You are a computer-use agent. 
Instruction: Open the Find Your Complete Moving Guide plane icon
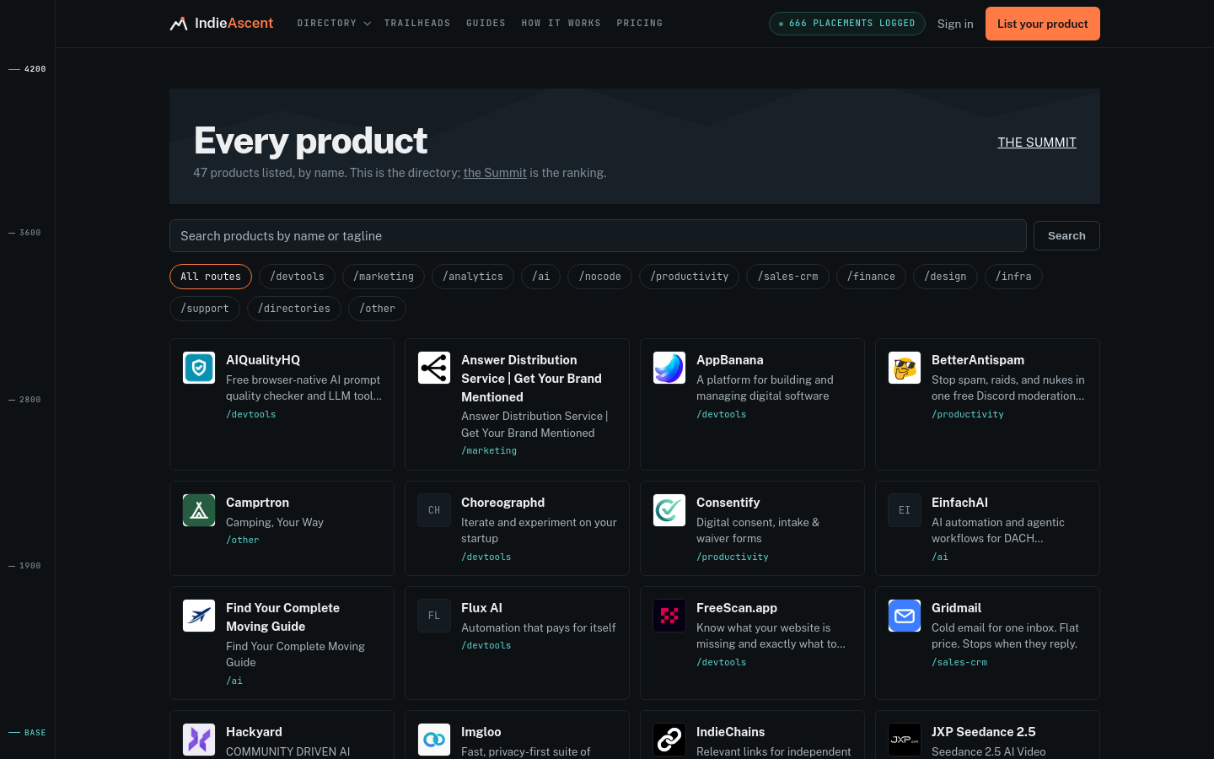click(199, 616)
